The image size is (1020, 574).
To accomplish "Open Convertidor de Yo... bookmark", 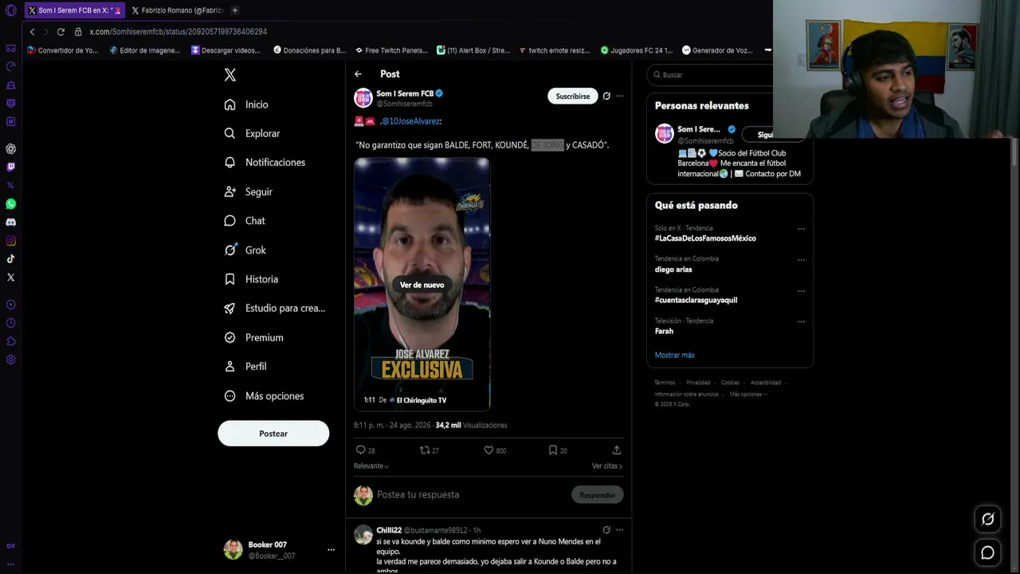I will 63,50.
